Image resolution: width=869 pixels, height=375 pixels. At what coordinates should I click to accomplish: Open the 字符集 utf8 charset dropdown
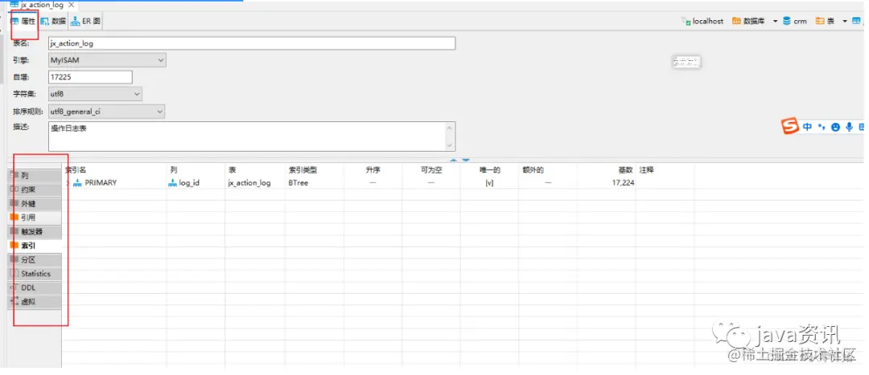[x=95, y=94]
